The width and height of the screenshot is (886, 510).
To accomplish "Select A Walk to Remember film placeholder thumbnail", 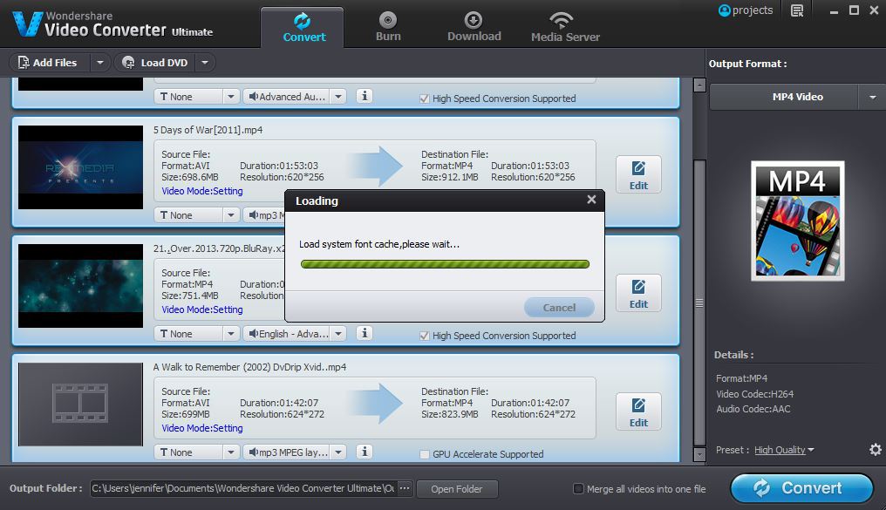I will click(x=80, y=405).
